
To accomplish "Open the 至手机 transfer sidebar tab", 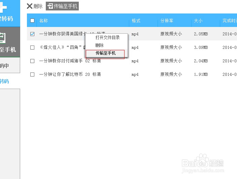I will (x=10, y=42).
